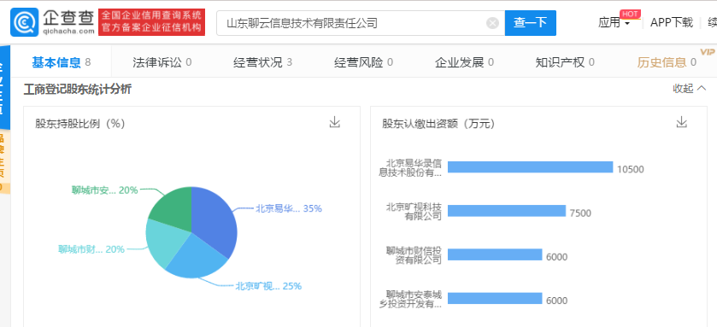The width and height of the screenshot is (717, 327).
Task: Select the 知识产权 tab
Action: (565, 62)
